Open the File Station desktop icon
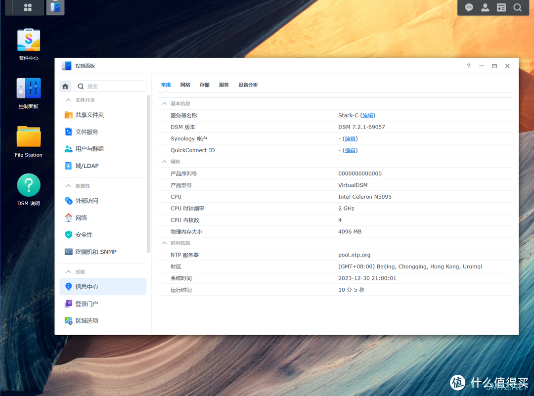 pyautogui.click(x=29, y=142)
